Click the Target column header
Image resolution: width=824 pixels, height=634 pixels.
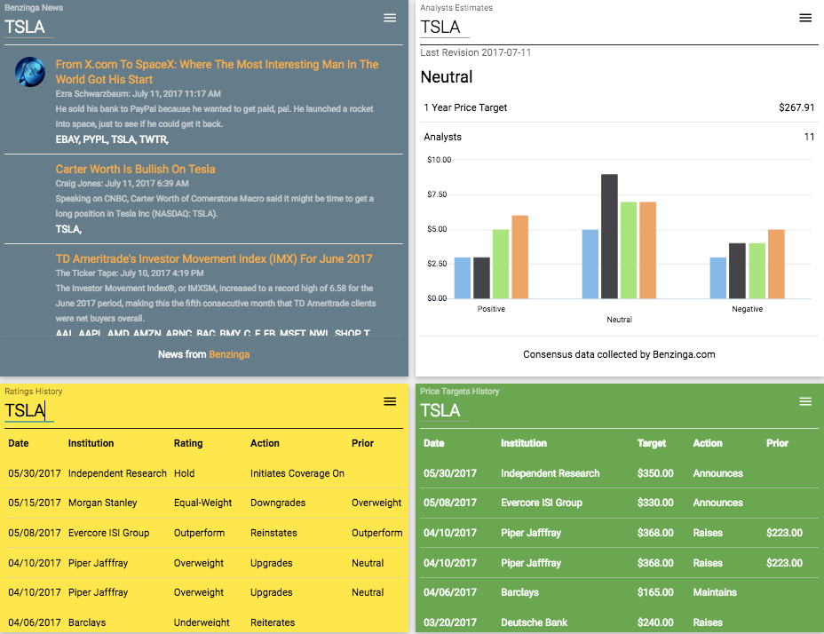pyautogui.click(x=652, y=443)
